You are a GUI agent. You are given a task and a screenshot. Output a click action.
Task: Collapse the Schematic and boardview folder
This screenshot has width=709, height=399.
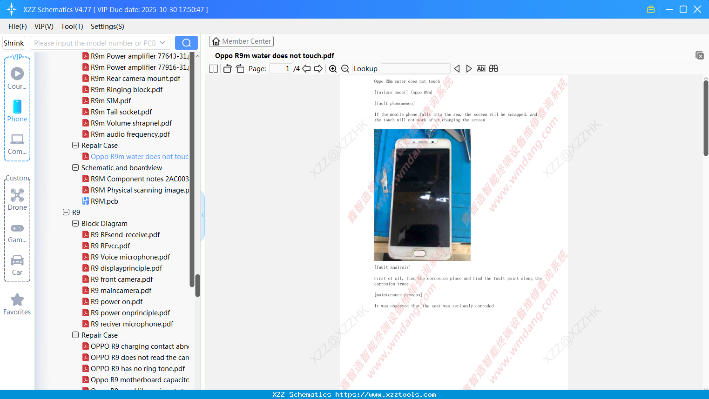coord(75,167)
